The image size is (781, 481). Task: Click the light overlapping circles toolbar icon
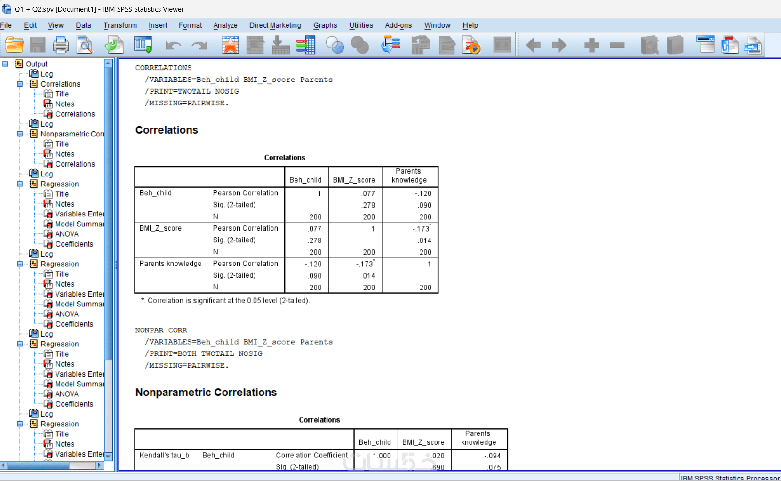pyautogui.click(x=335, y=45)
